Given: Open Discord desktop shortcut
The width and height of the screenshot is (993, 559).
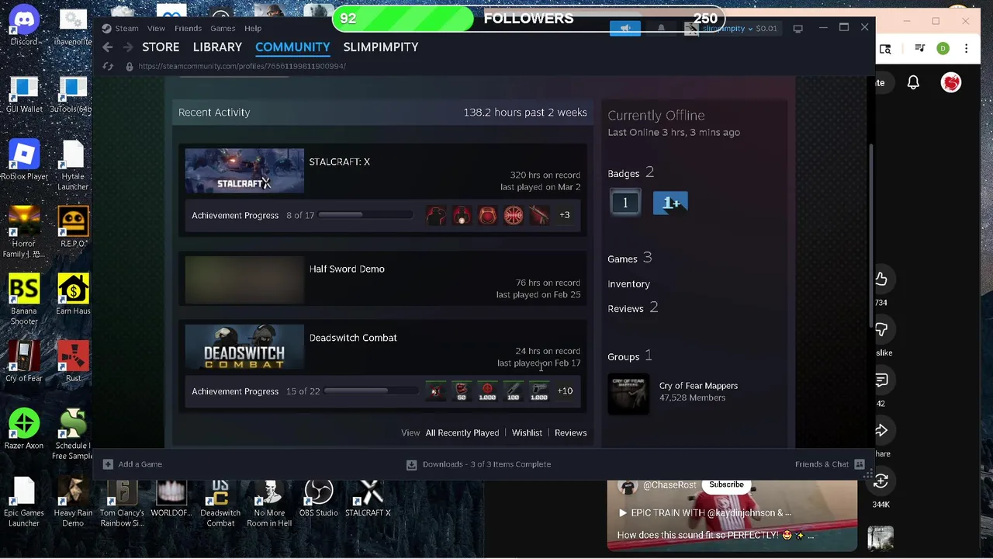Looking at the screenshot, I should 24,26.
